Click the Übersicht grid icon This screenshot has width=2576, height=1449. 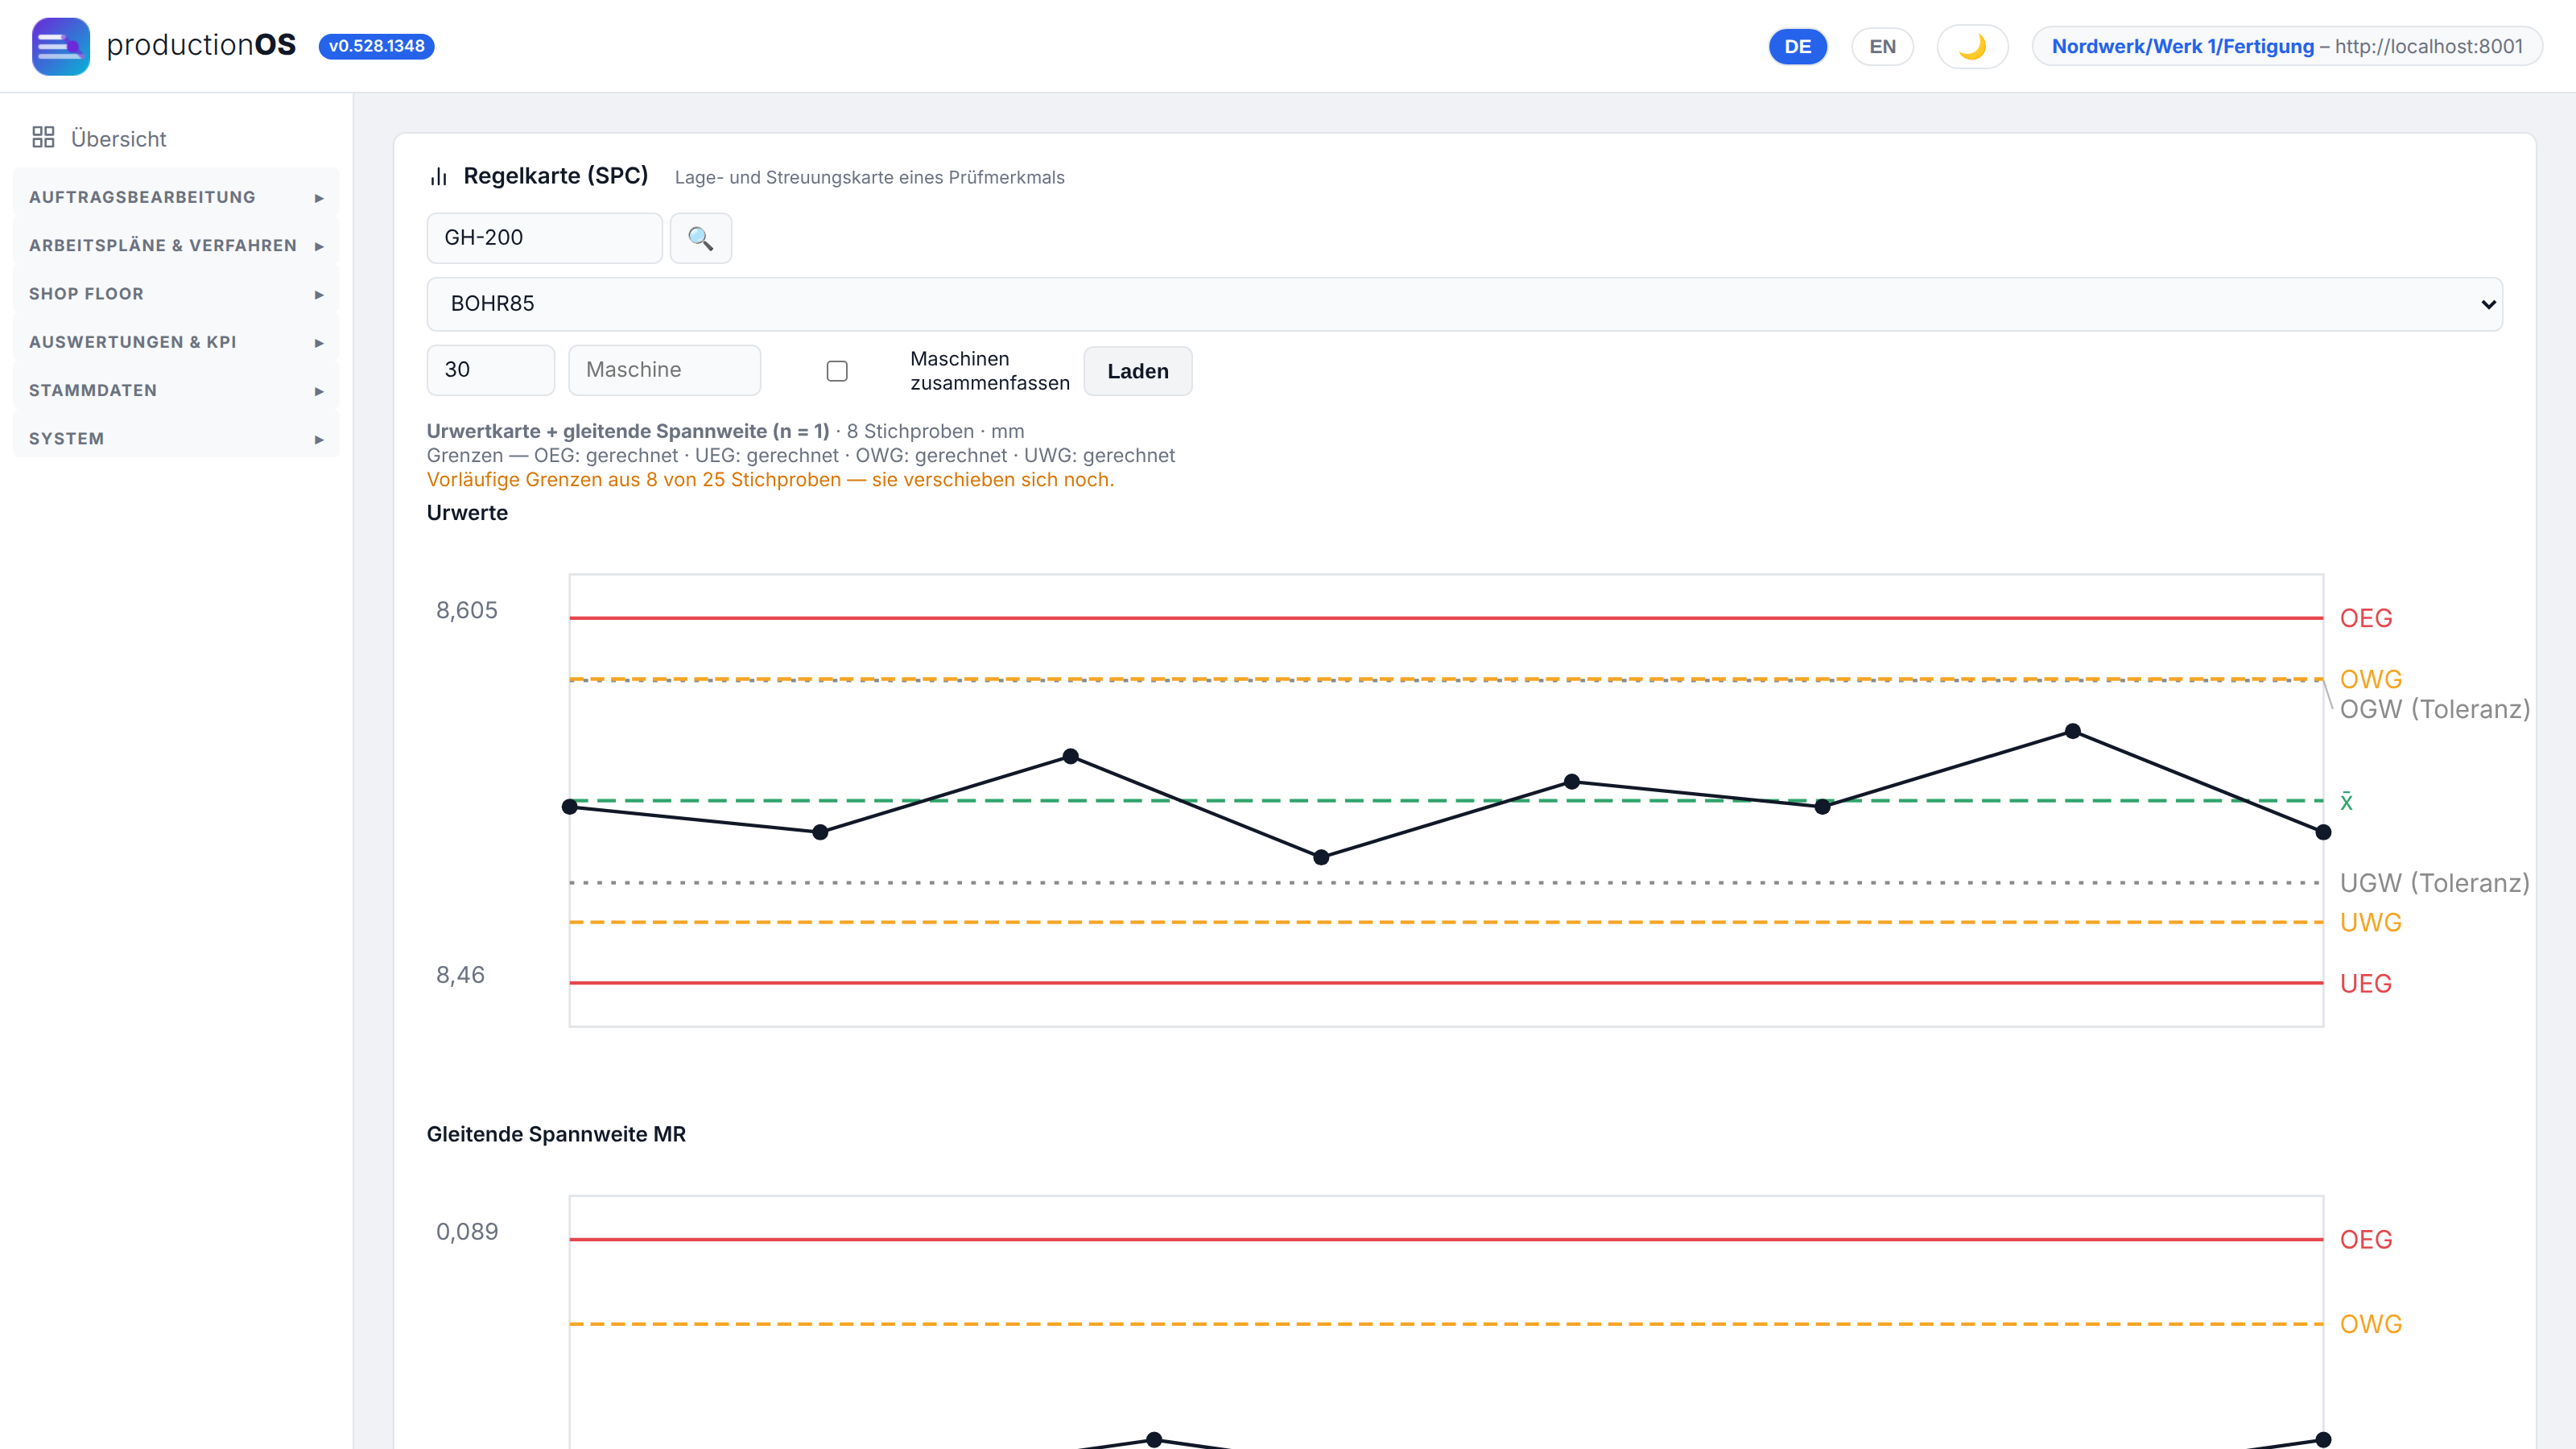pyautogui.click(x=43, y=138)
